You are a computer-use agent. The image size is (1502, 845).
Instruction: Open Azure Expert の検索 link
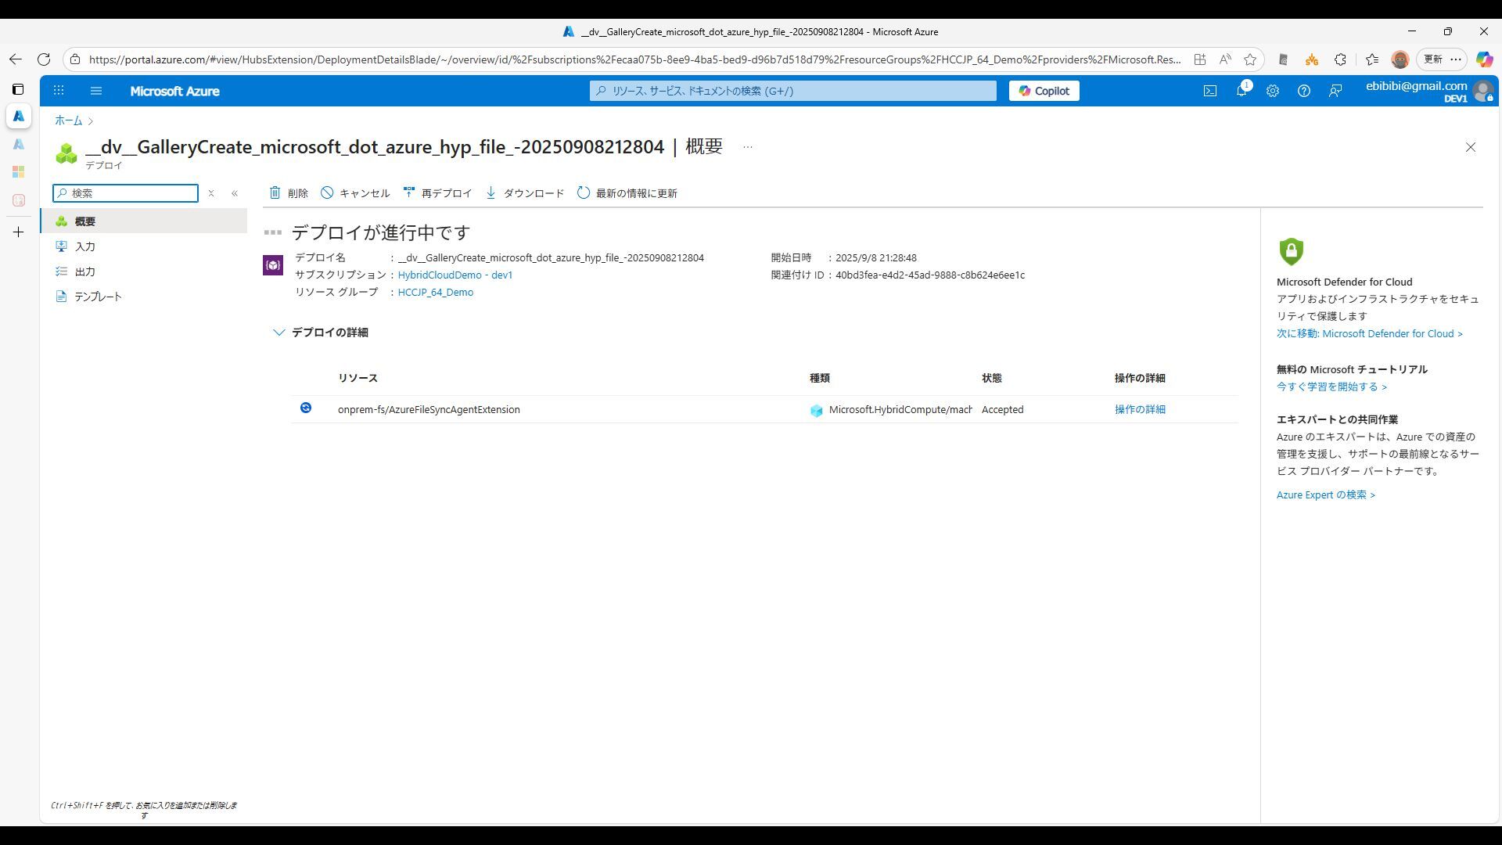[1326, 494]
